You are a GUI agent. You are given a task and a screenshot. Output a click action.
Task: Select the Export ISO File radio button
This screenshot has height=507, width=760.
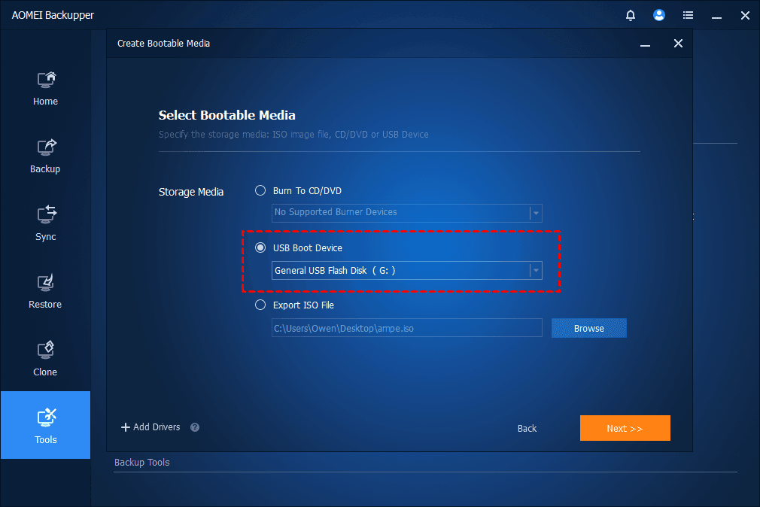[260, 305]
